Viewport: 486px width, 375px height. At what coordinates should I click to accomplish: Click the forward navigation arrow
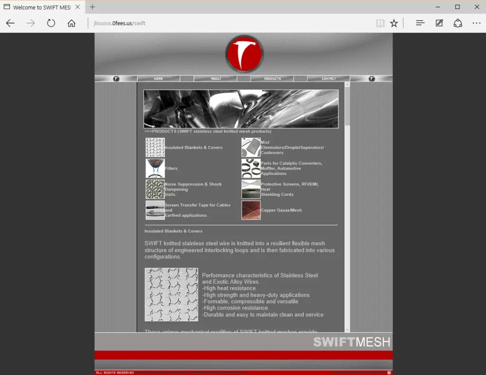tap(31, 23)
